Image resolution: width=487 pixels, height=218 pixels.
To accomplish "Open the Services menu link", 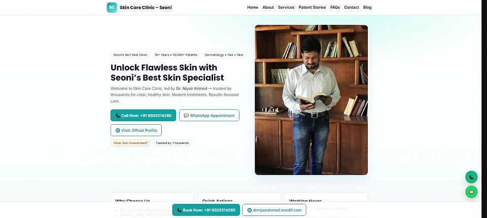I will pos(286,8).
